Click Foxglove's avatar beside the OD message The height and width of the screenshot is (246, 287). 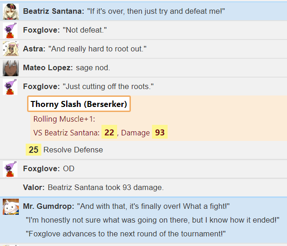pyautogui.click(x=10, y=169)
